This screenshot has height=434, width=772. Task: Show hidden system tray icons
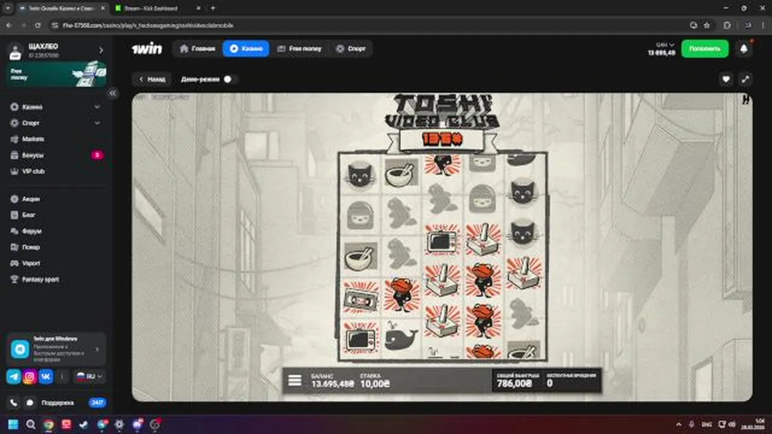click(x=679, y=424)
